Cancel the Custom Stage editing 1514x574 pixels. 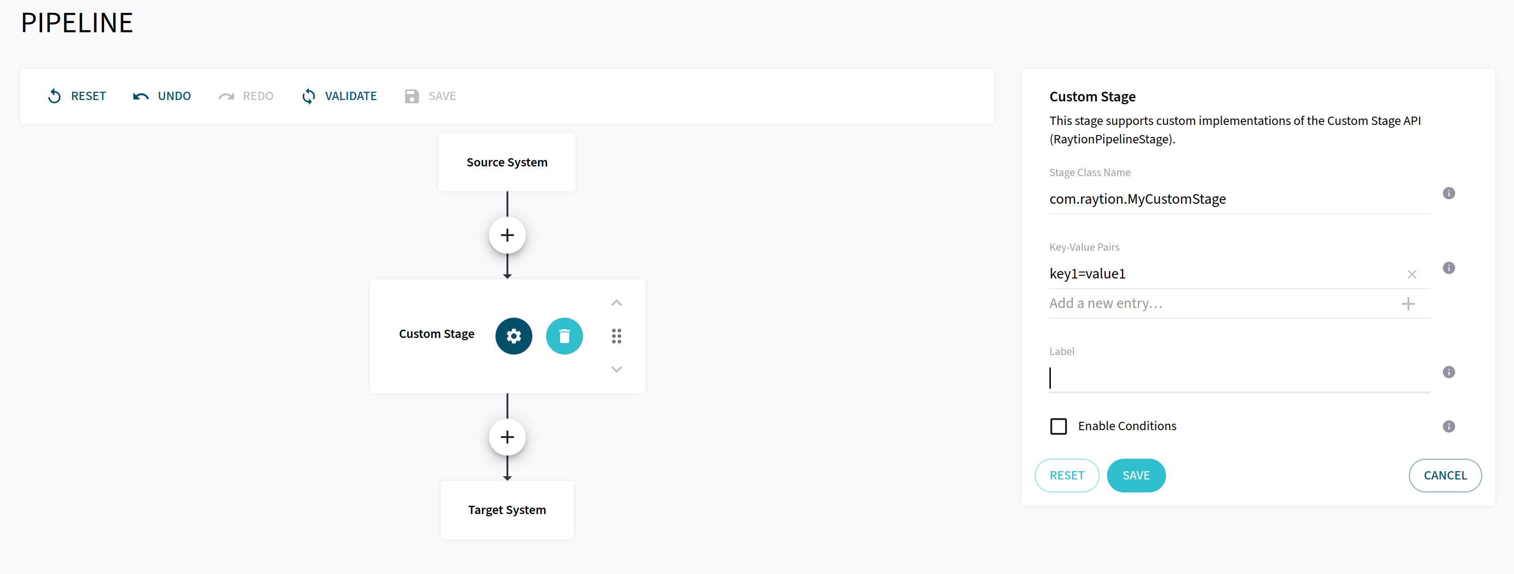click(x=1445, y=475)
